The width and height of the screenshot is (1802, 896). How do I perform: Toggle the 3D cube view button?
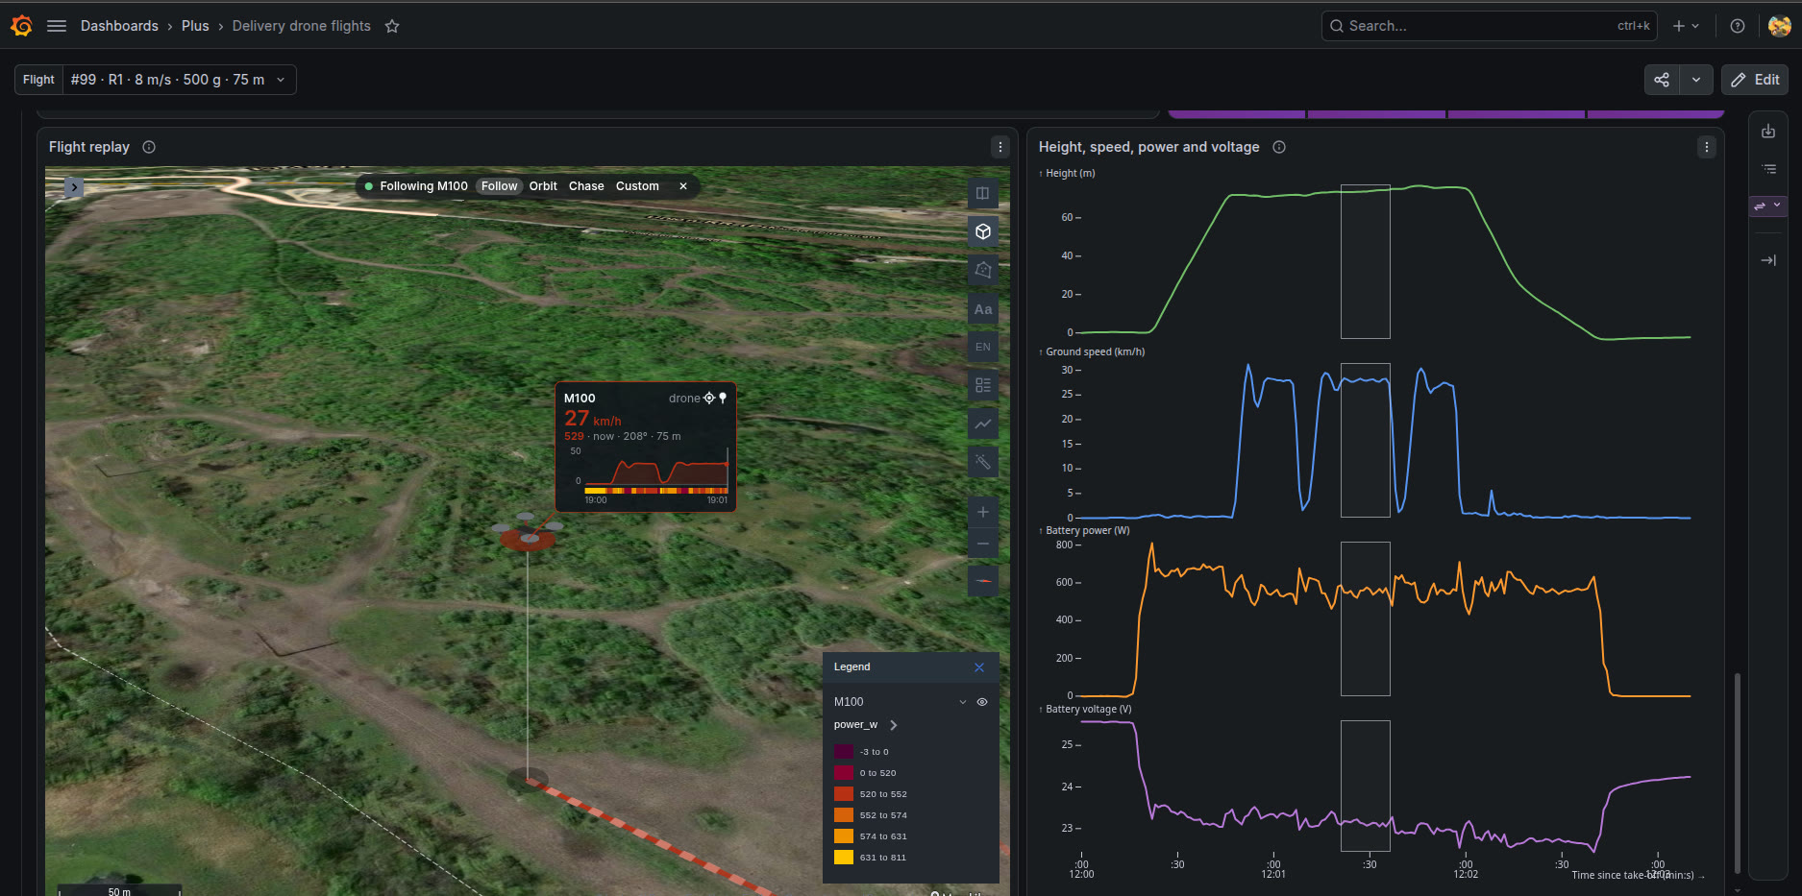[x=982, y=231]
